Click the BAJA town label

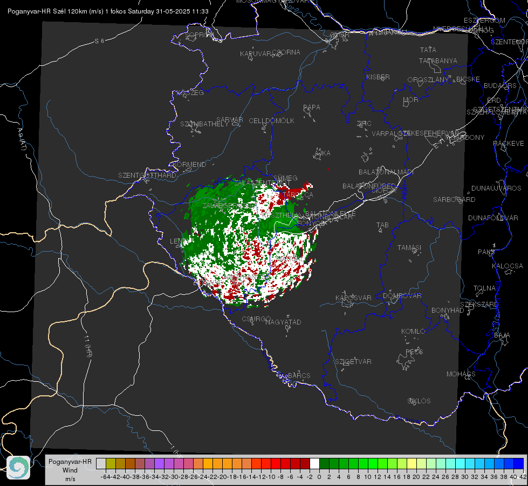tap(502, 335)
